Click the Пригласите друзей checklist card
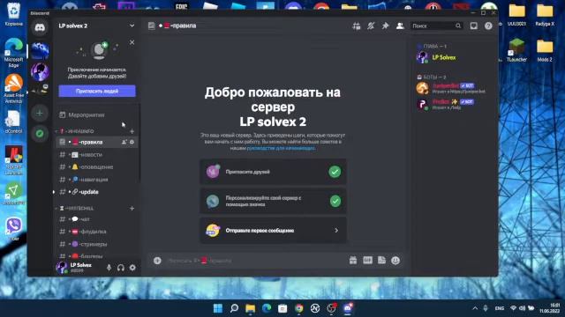 273,172
